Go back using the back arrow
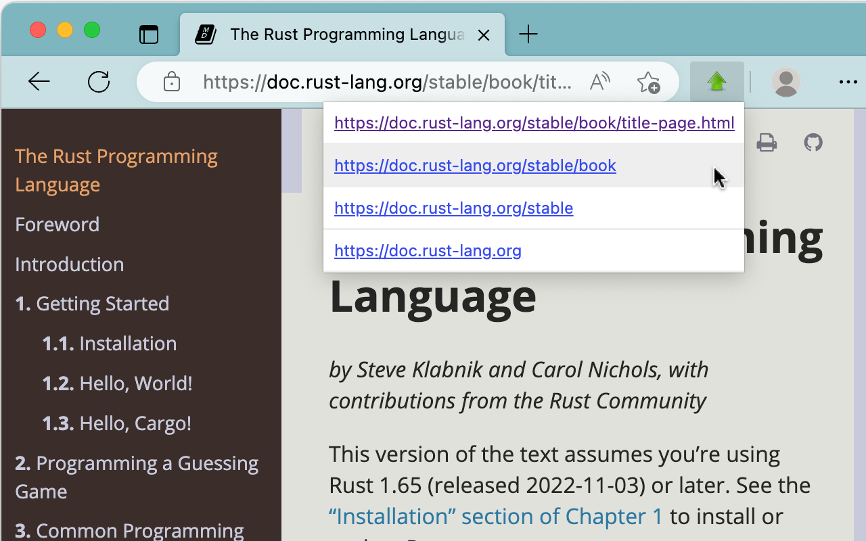Image resolution: width=866 pixels, height=541 pixels. pyautogui.click(x=39, y=82)
